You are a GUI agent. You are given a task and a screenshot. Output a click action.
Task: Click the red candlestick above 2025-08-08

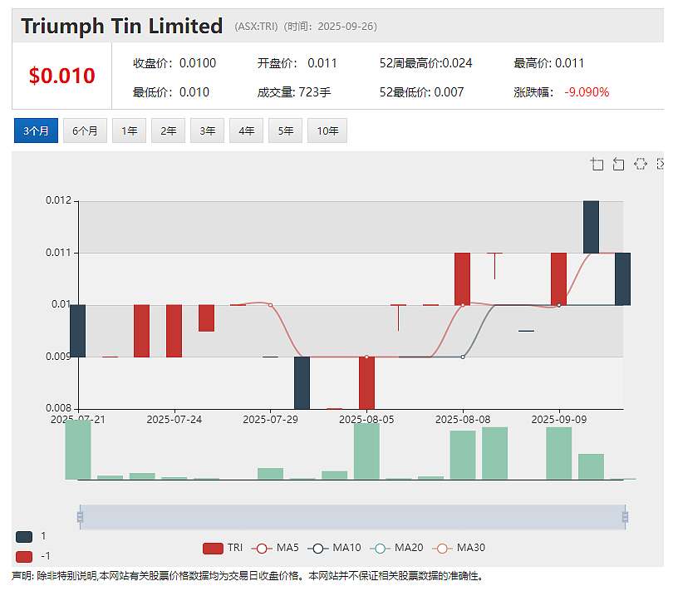pos(462,279)
